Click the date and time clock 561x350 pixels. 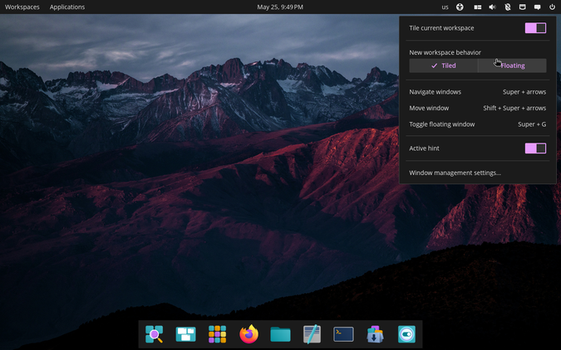280,7
